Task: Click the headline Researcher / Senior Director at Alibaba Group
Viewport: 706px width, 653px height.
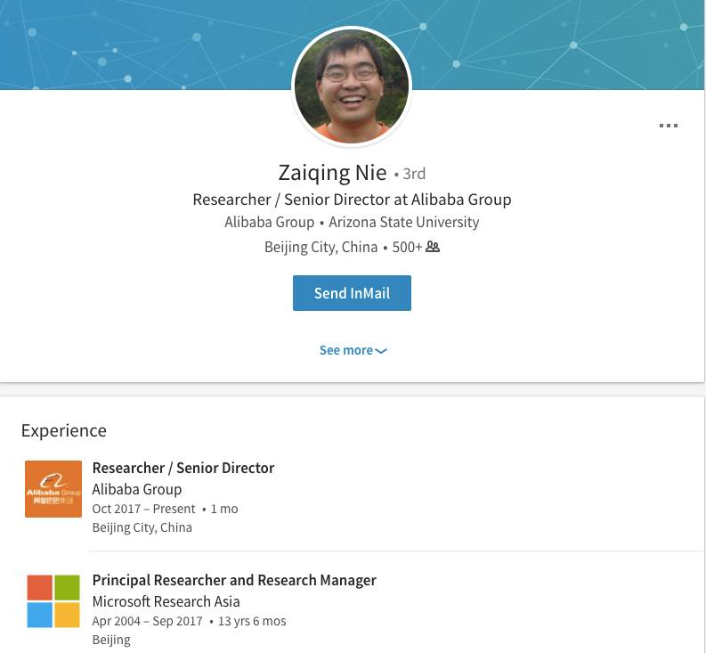Action: pos(352,199)
